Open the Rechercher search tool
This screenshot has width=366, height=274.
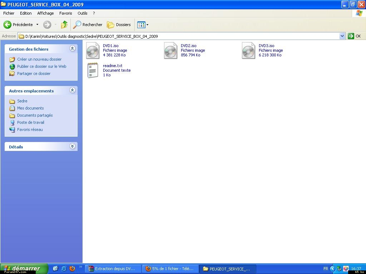[88, 25]
